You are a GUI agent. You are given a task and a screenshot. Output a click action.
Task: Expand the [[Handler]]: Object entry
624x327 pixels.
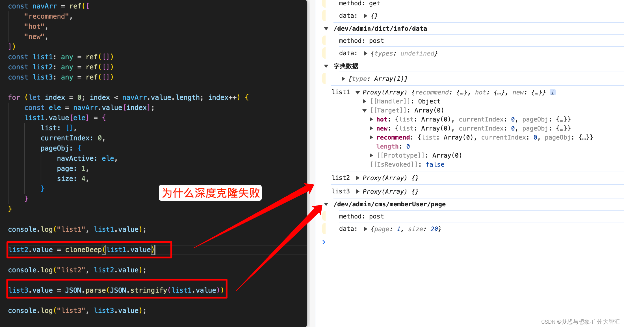(x=365, y=101)
